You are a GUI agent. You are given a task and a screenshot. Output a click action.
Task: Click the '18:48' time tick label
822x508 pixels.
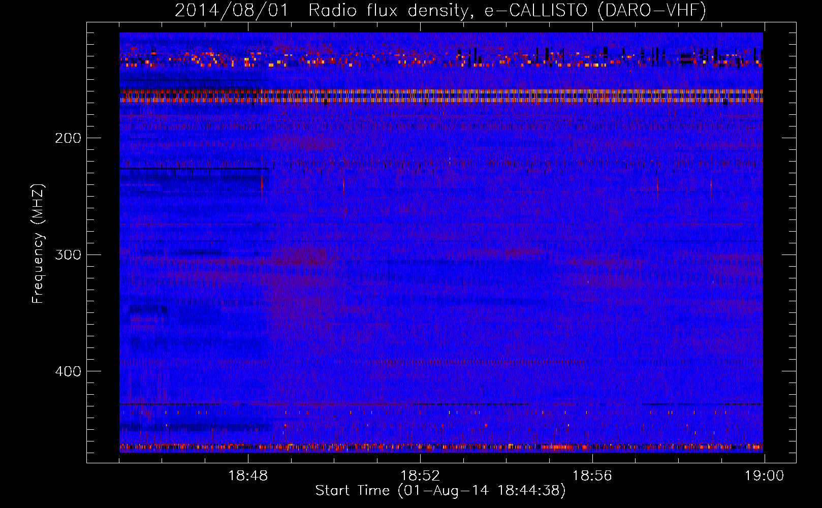[x=248, y=476]
